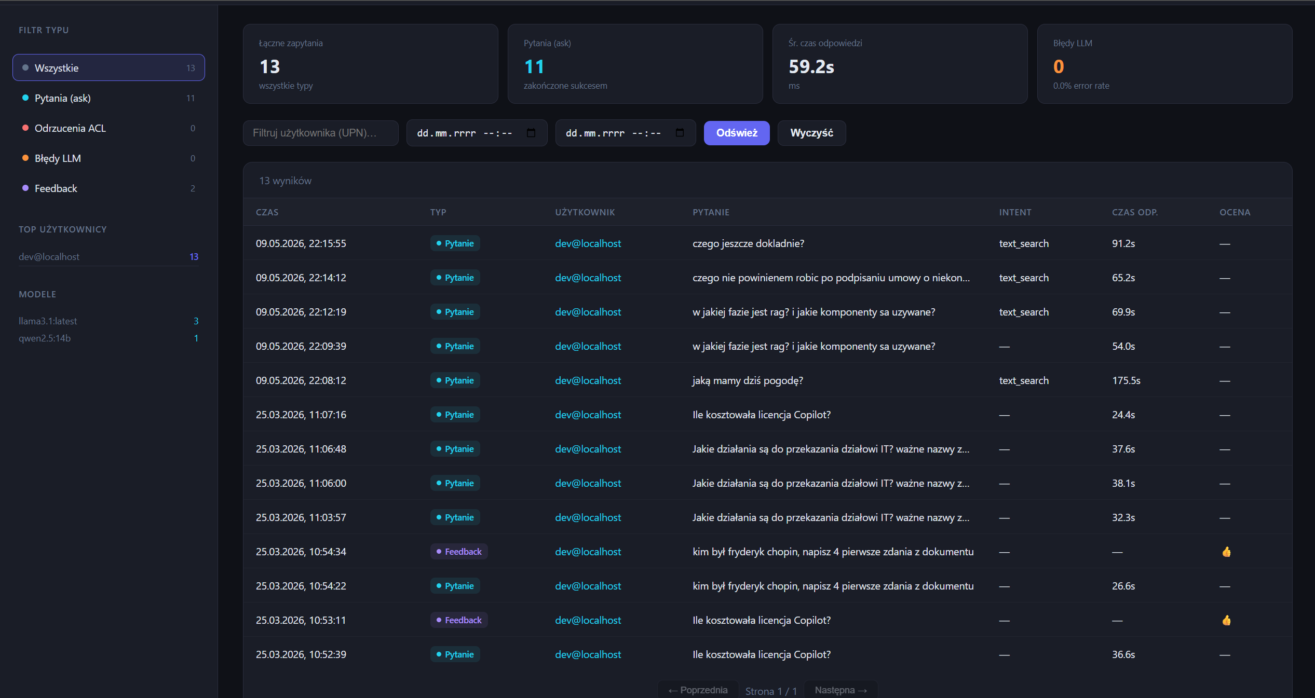Open calendar picker in first date field

coord(531,133)
